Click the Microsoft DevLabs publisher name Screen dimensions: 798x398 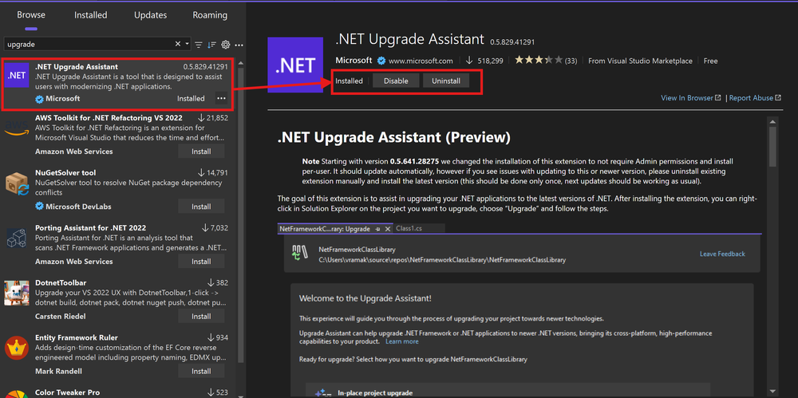click(78, 207)
